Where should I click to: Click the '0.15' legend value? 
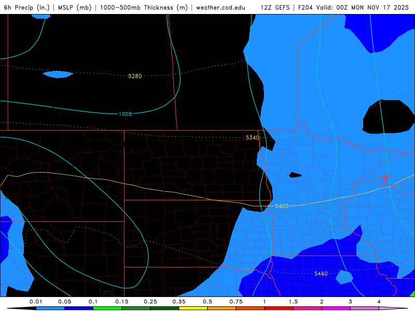coord(122,302)
